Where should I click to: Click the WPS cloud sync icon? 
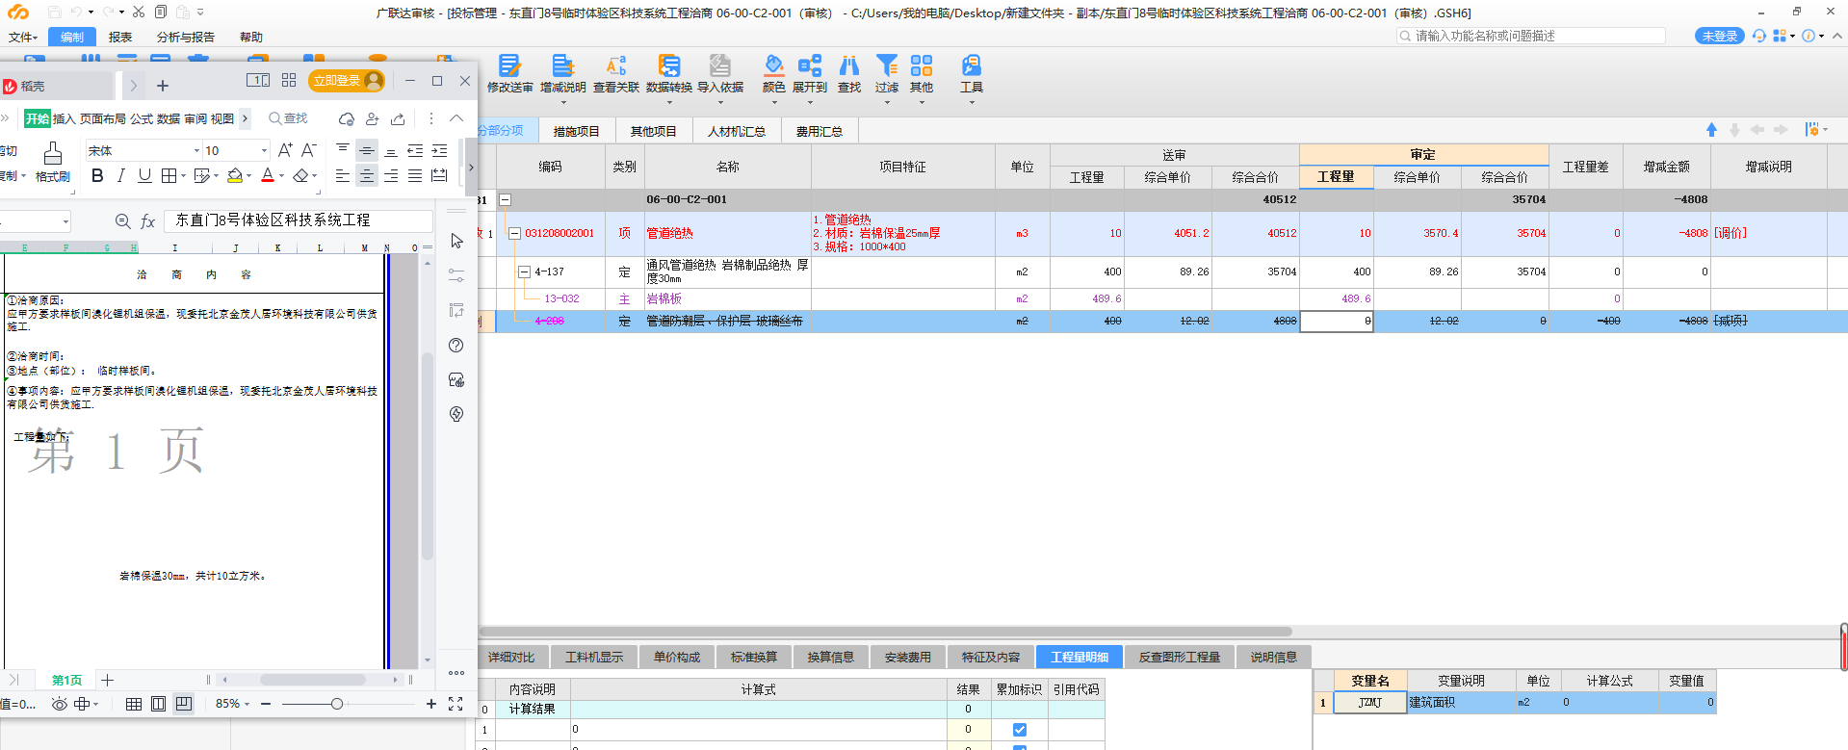347,118
